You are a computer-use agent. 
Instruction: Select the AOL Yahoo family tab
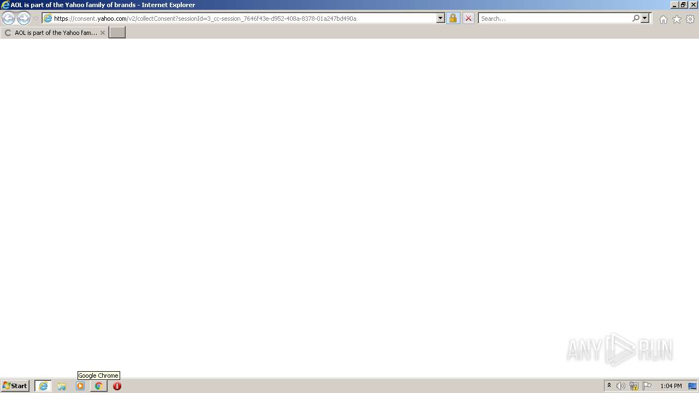click(x=55, y=33)
